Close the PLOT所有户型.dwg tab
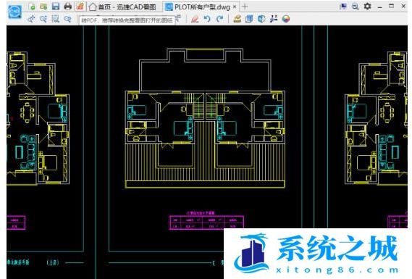 (x=235, y=7)
